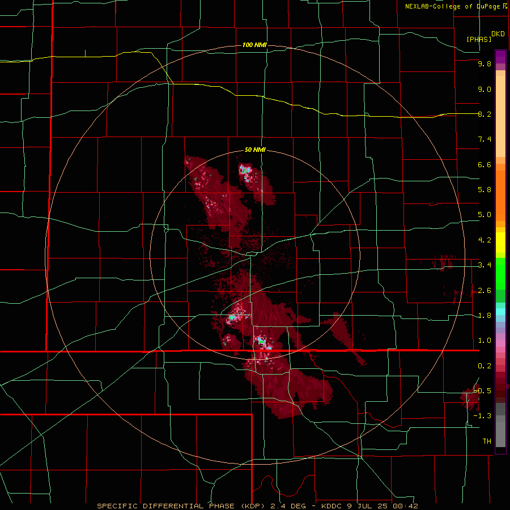
Task: Click the 1.0 scale value
Action: click(484, 341)
